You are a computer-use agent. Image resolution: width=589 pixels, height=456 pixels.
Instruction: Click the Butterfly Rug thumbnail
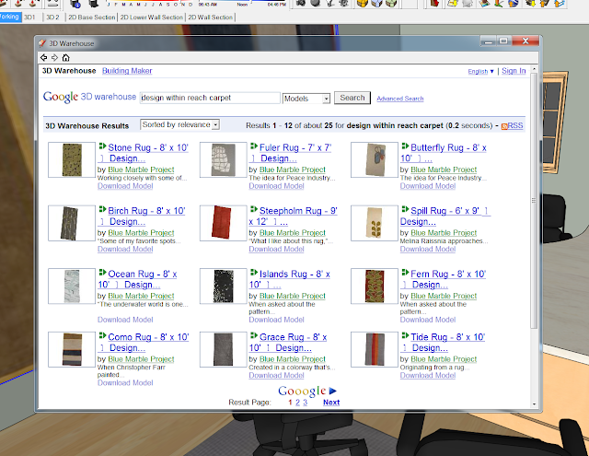point(375,159)
